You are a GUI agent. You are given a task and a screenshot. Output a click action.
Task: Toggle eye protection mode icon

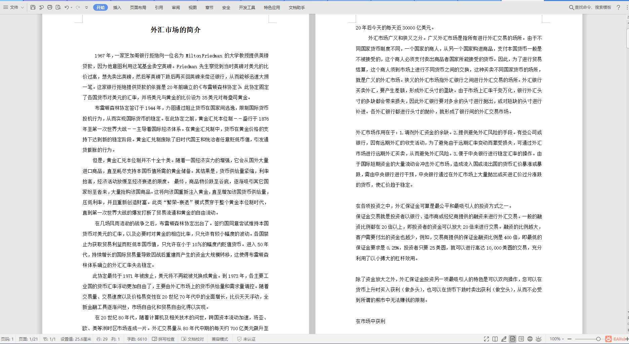coord(539,339)
